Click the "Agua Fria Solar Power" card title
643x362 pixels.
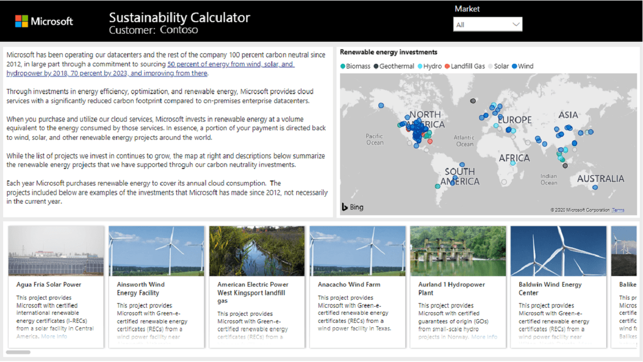pyautogui.click(x=49, y=285)
